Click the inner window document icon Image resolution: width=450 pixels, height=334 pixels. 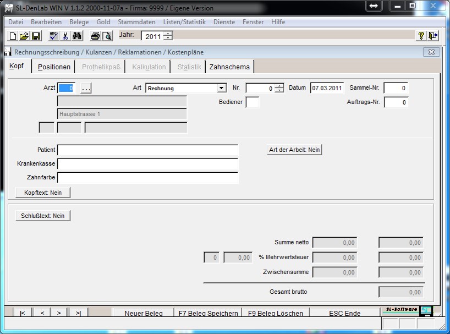[x=8, y=52]
